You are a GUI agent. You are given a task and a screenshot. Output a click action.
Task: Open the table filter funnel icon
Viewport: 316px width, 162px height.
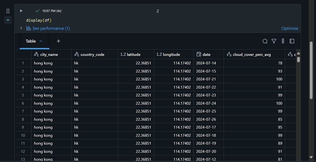pos(274,41)
